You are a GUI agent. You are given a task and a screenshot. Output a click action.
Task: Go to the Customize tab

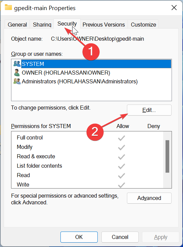pyautogui.click(x=143, y=25)
